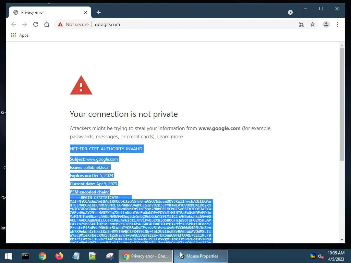Click the colorful display tray icon
Screen dimensions: 351x263
313,256
